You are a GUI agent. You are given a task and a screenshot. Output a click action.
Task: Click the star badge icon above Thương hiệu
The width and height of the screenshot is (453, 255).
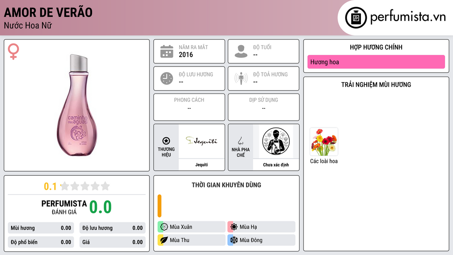[166, 141]
